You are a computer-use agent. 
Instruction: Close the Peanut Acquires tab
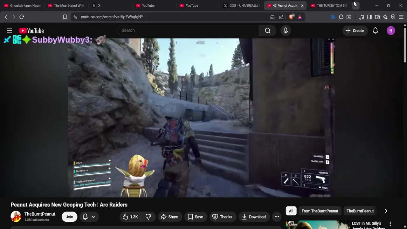coord(302,5)
